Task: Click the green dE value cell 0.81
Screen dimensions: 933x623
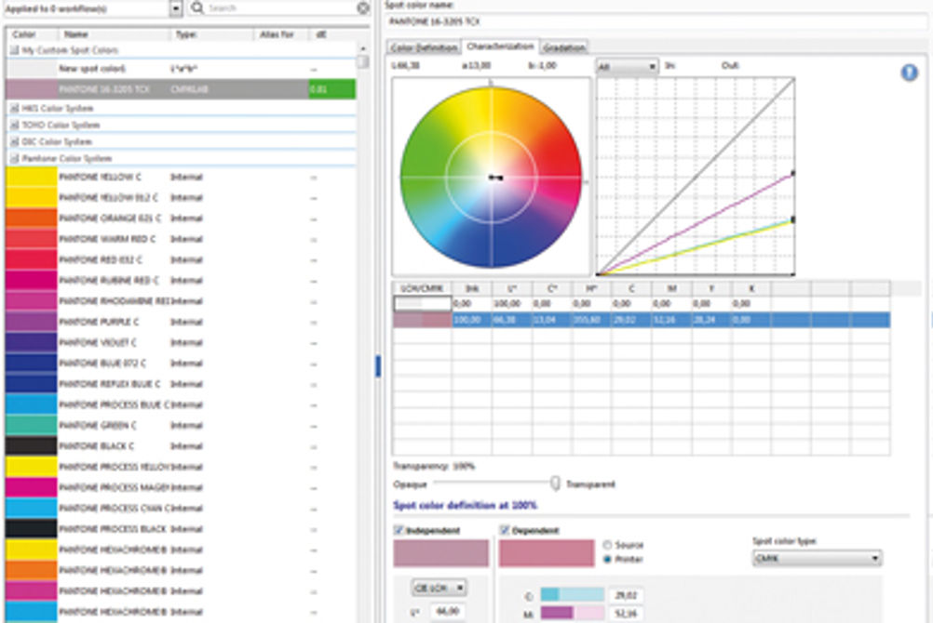Action: click(x=332, y=89)
